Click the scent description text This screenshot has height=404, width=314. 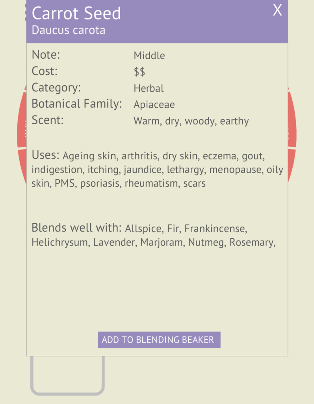coord(191,121)
